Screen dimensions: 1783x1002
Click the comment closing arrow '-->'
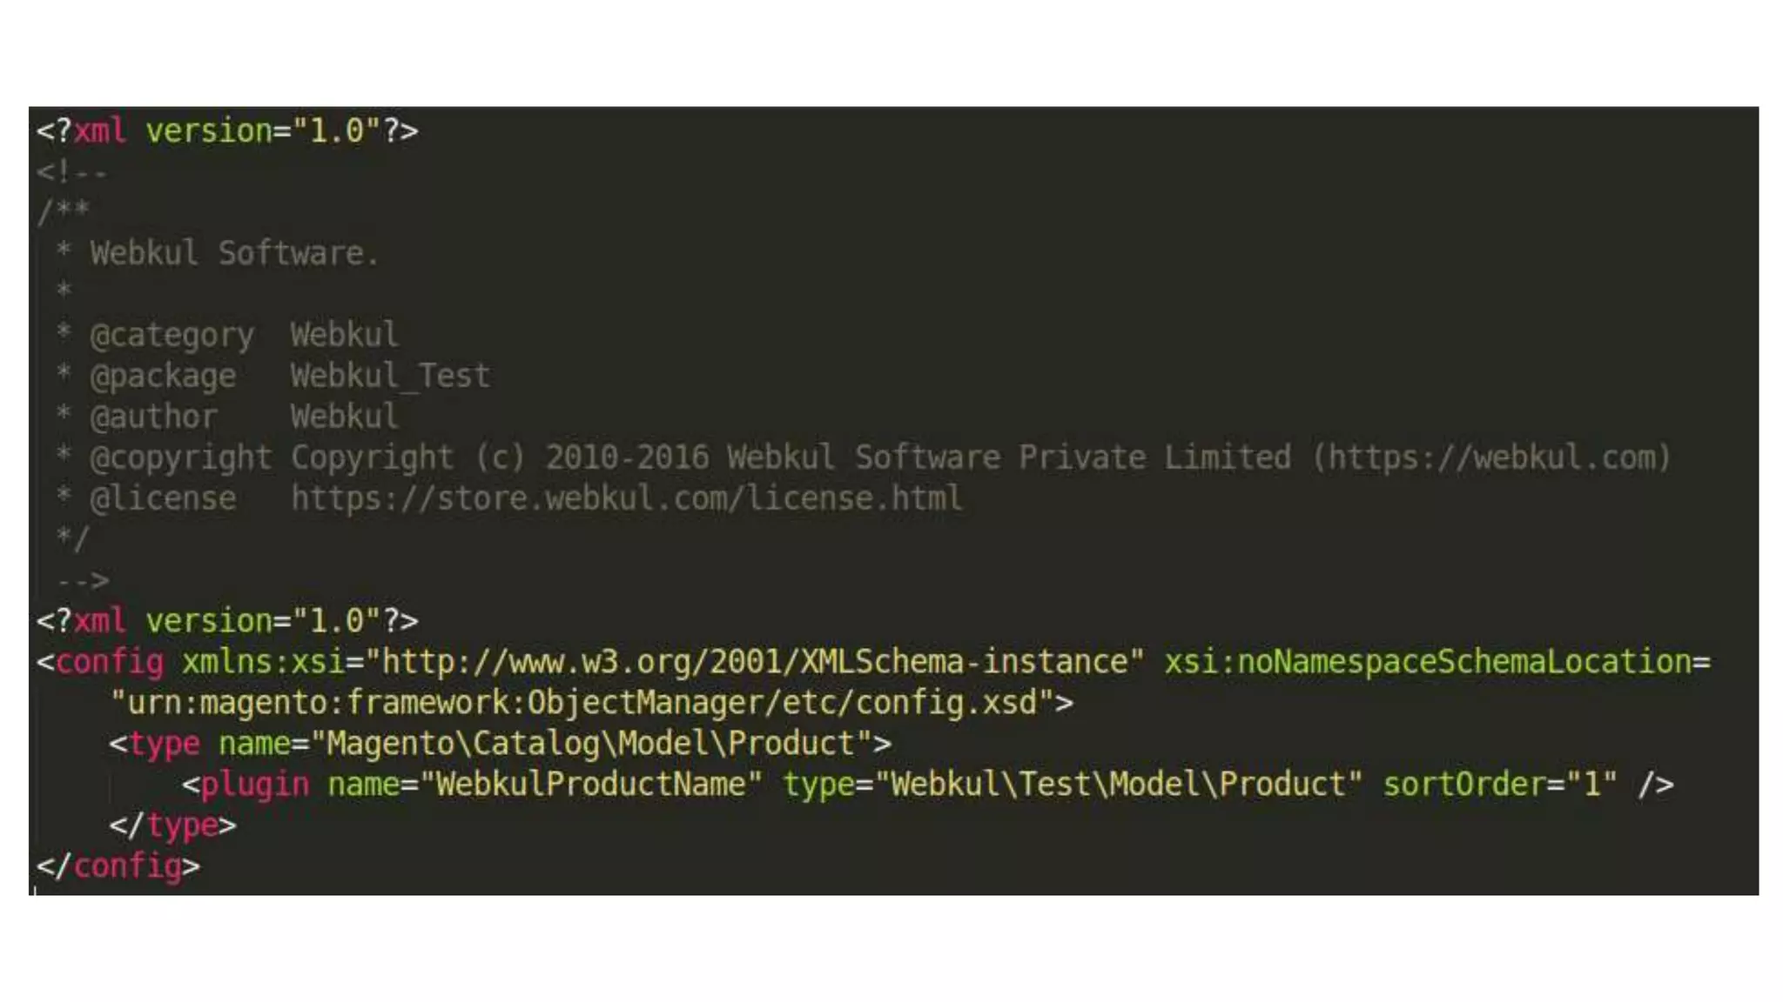point(84,580)
